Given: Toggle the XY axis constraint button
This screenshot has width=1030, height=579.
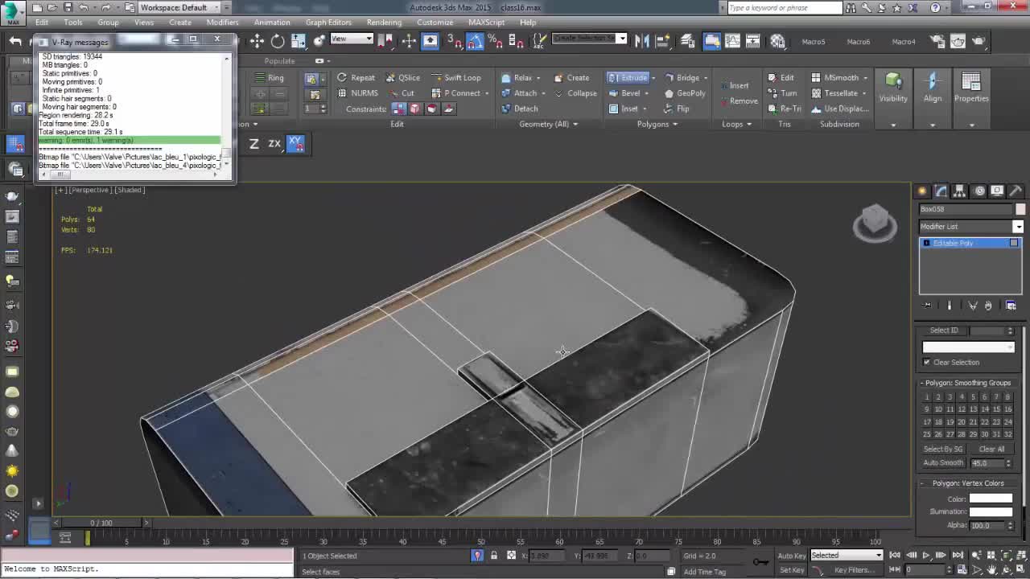Looking at the screenshot, I should pos(295,143).
